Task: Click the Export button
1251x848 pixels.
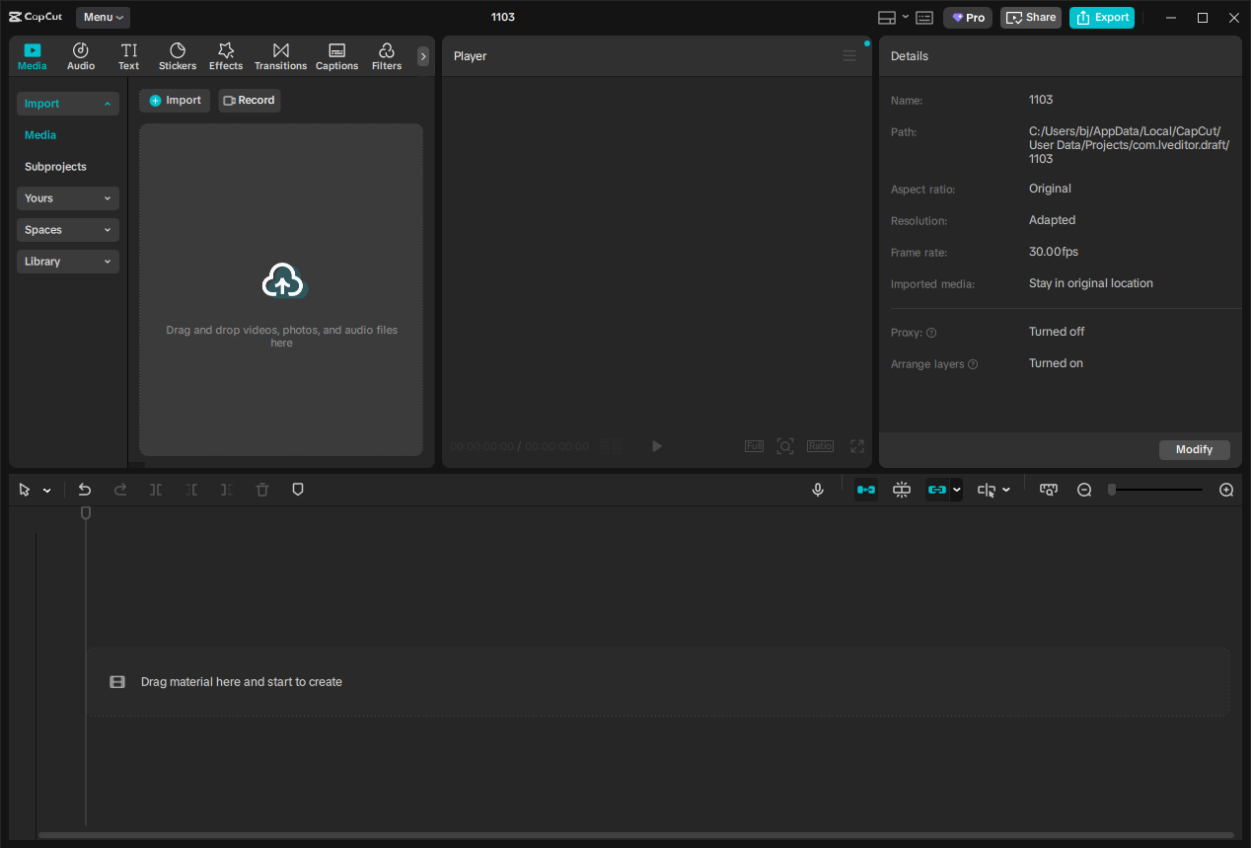Action: [1101, 17]
